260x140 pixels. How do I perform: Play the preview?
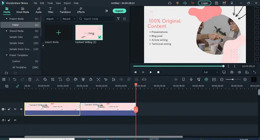[150, 72]
